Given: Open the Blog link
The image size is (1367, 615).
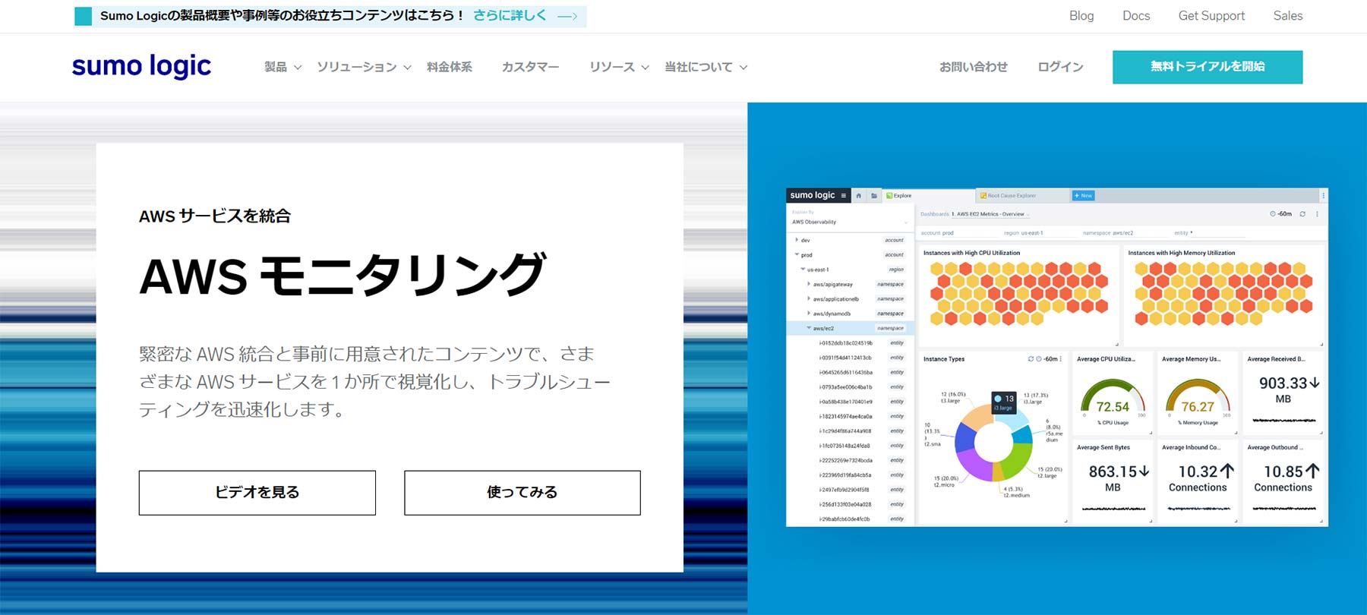Looking at the screenshot, I should (1081, 16).
